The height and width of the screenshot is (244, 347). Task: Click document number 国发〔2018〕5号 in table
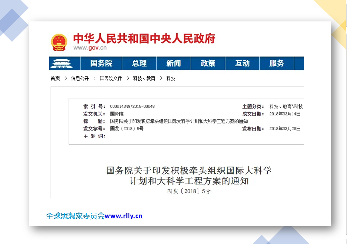127,129
